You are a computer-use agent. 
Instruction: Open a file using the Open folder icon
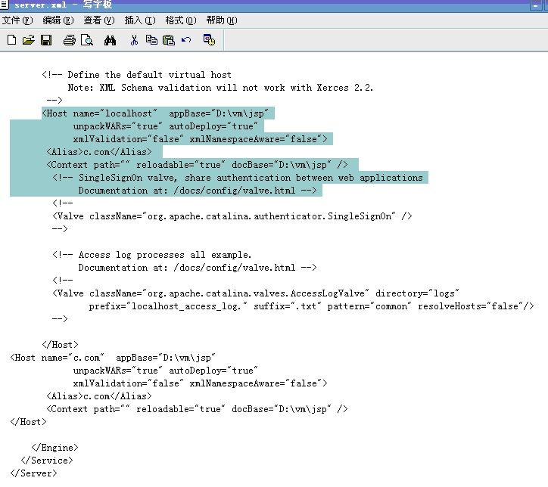tap(29, 40)
